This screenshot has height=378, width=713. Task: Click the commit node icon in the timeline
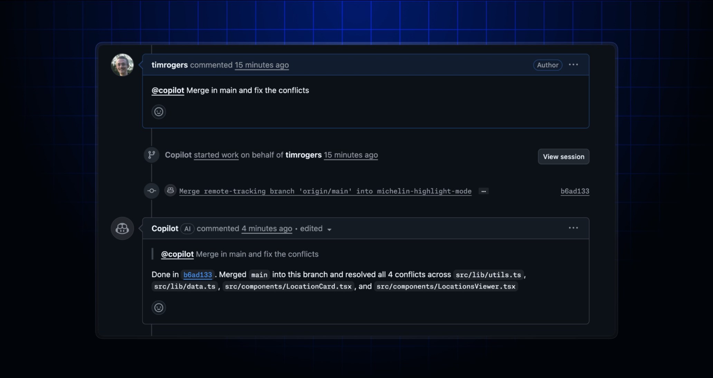151,190
